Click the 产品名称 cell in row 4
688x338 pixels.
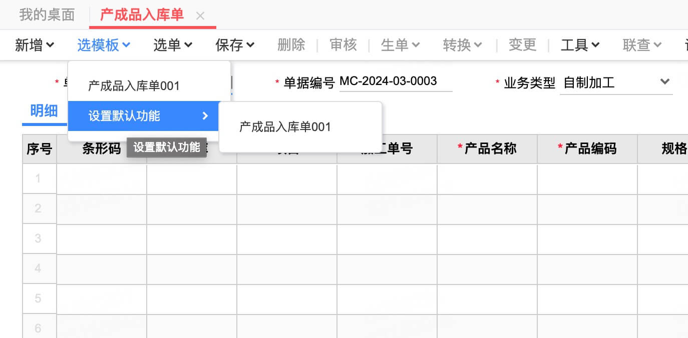point(487,268)
